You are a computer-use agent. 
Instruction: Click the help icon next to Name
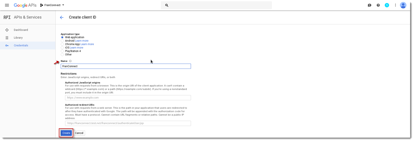click(x=70, y=61)
